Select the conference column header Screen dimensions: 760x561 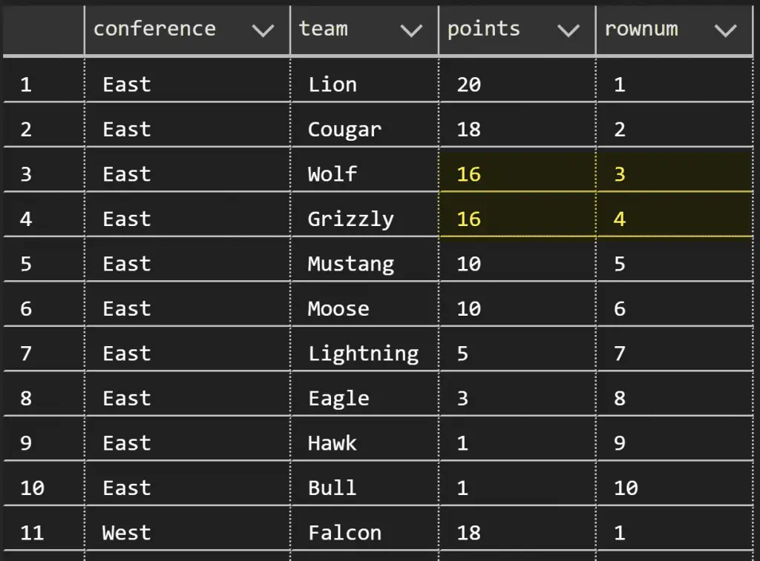pos(187,30)
